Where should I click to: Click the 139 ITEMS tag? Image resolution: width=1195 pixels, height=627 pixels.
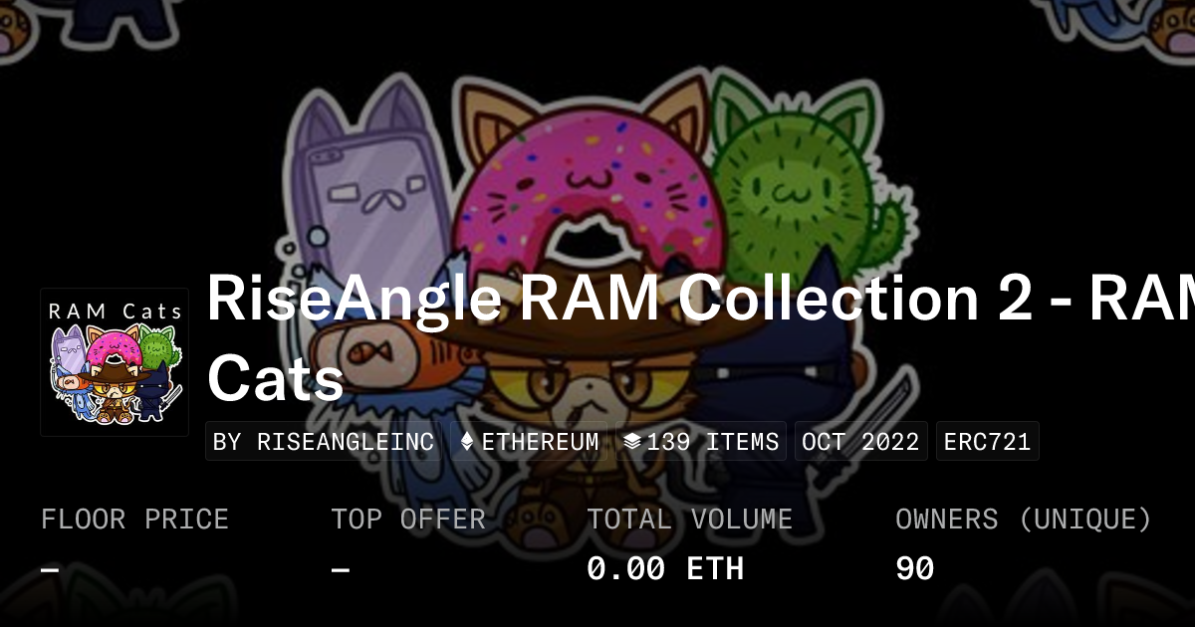click(701, 442)
